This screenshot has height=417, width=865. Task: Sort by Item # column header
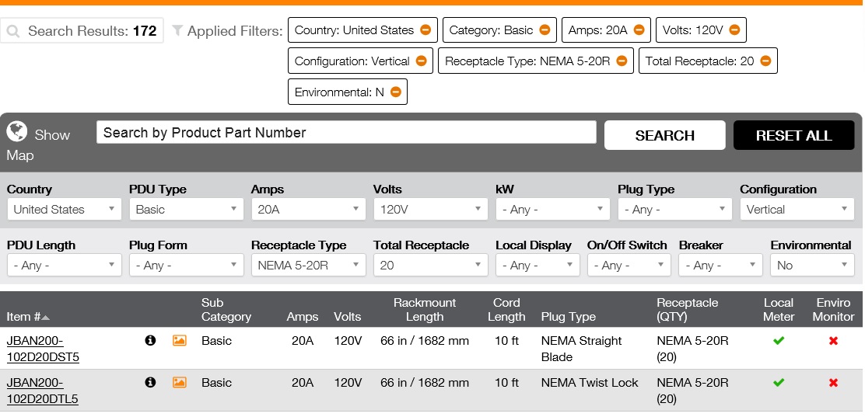28,317
